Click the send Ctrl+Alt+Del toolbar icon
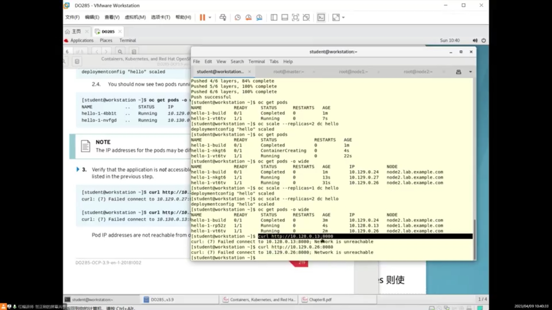This screenshot has height=310, width=552. click(223, 18)
